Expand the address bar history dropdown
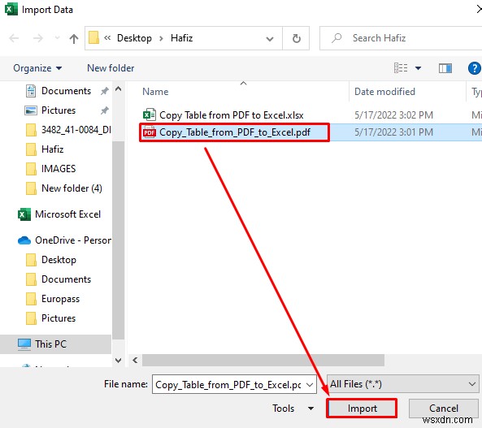 pyautogui.click(x=270, y=39)
